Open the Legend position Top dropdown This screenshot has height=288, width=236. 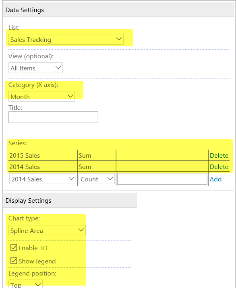click(x=25, y=284)
